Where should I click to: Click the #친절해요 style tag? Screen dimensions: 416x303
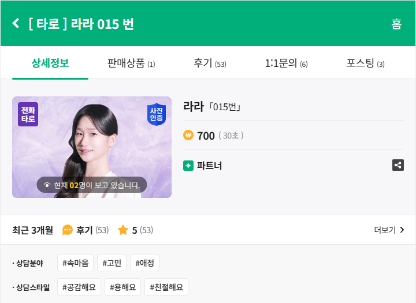click(166, 287)
